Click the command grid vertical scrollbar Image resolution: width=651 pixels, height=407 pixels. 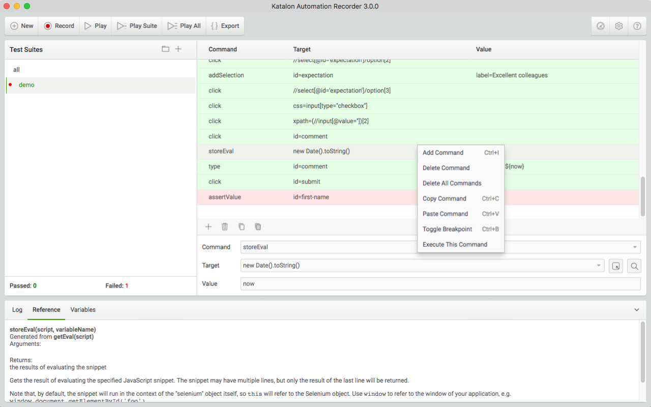tap(643, 197)
